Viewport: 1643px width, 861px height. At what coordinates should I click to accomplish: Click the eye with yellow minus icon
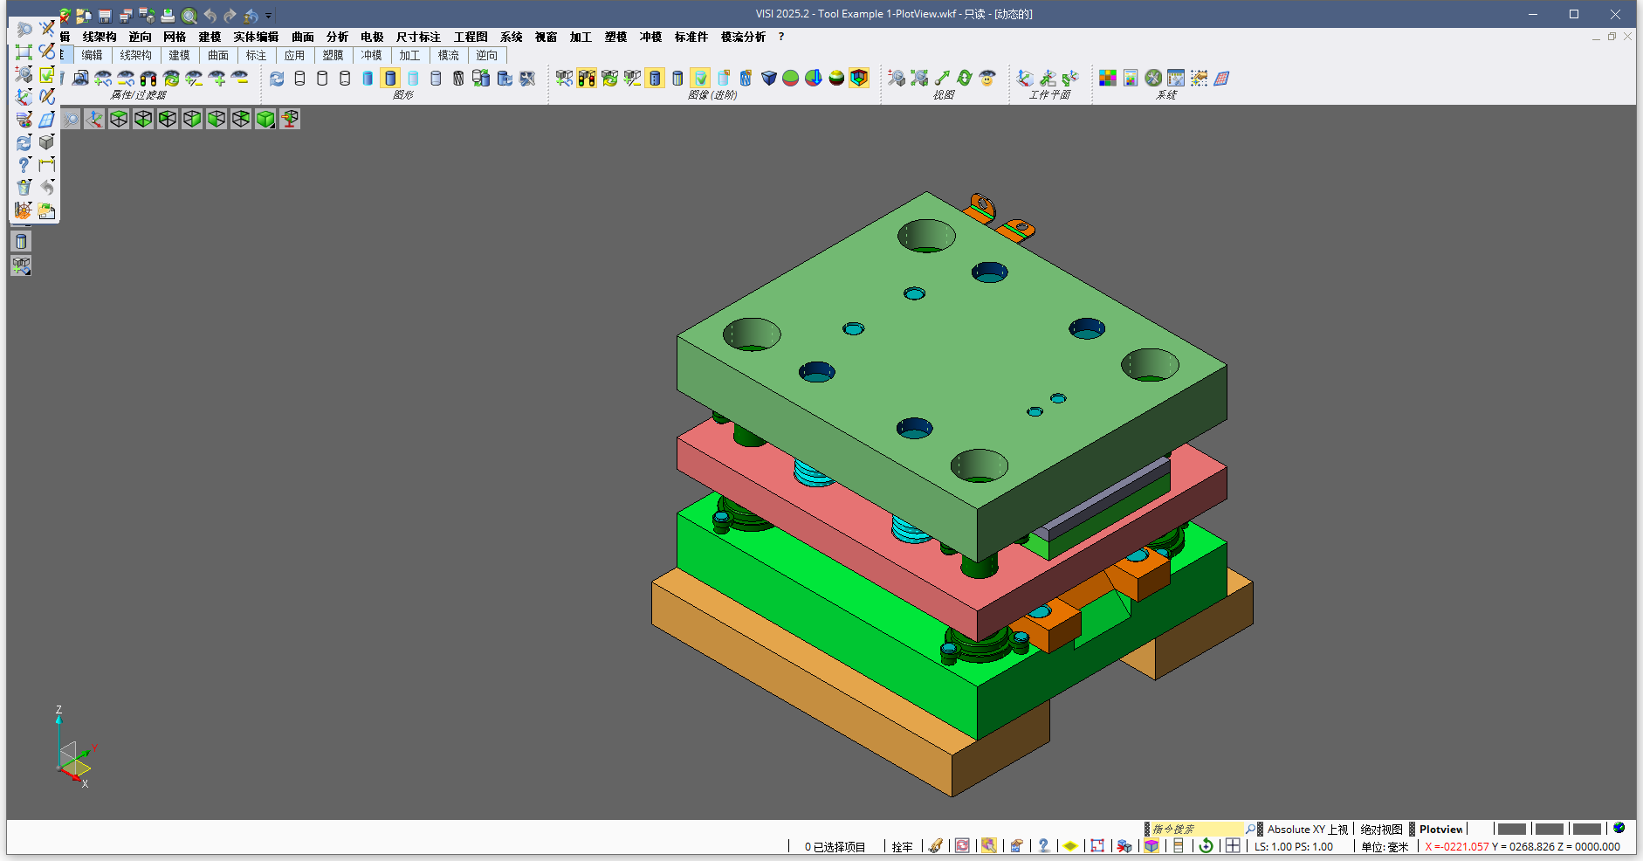(x=239, y=79)
